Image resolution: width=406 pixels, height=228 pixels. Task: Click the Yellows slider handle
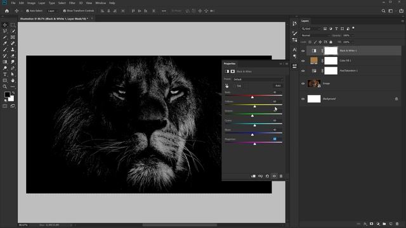pos(255,106)
